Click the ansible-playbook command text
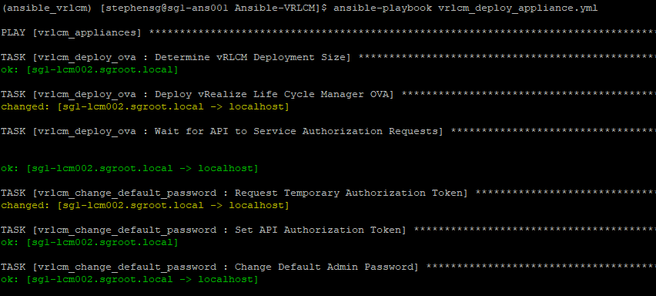 pos(383,8)
